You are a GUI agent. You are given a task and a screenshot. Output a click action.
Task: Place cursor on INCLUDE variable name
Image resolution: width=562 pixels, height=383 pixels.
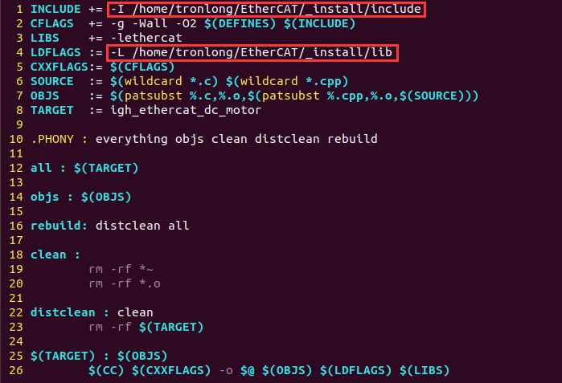coord(55,10)
